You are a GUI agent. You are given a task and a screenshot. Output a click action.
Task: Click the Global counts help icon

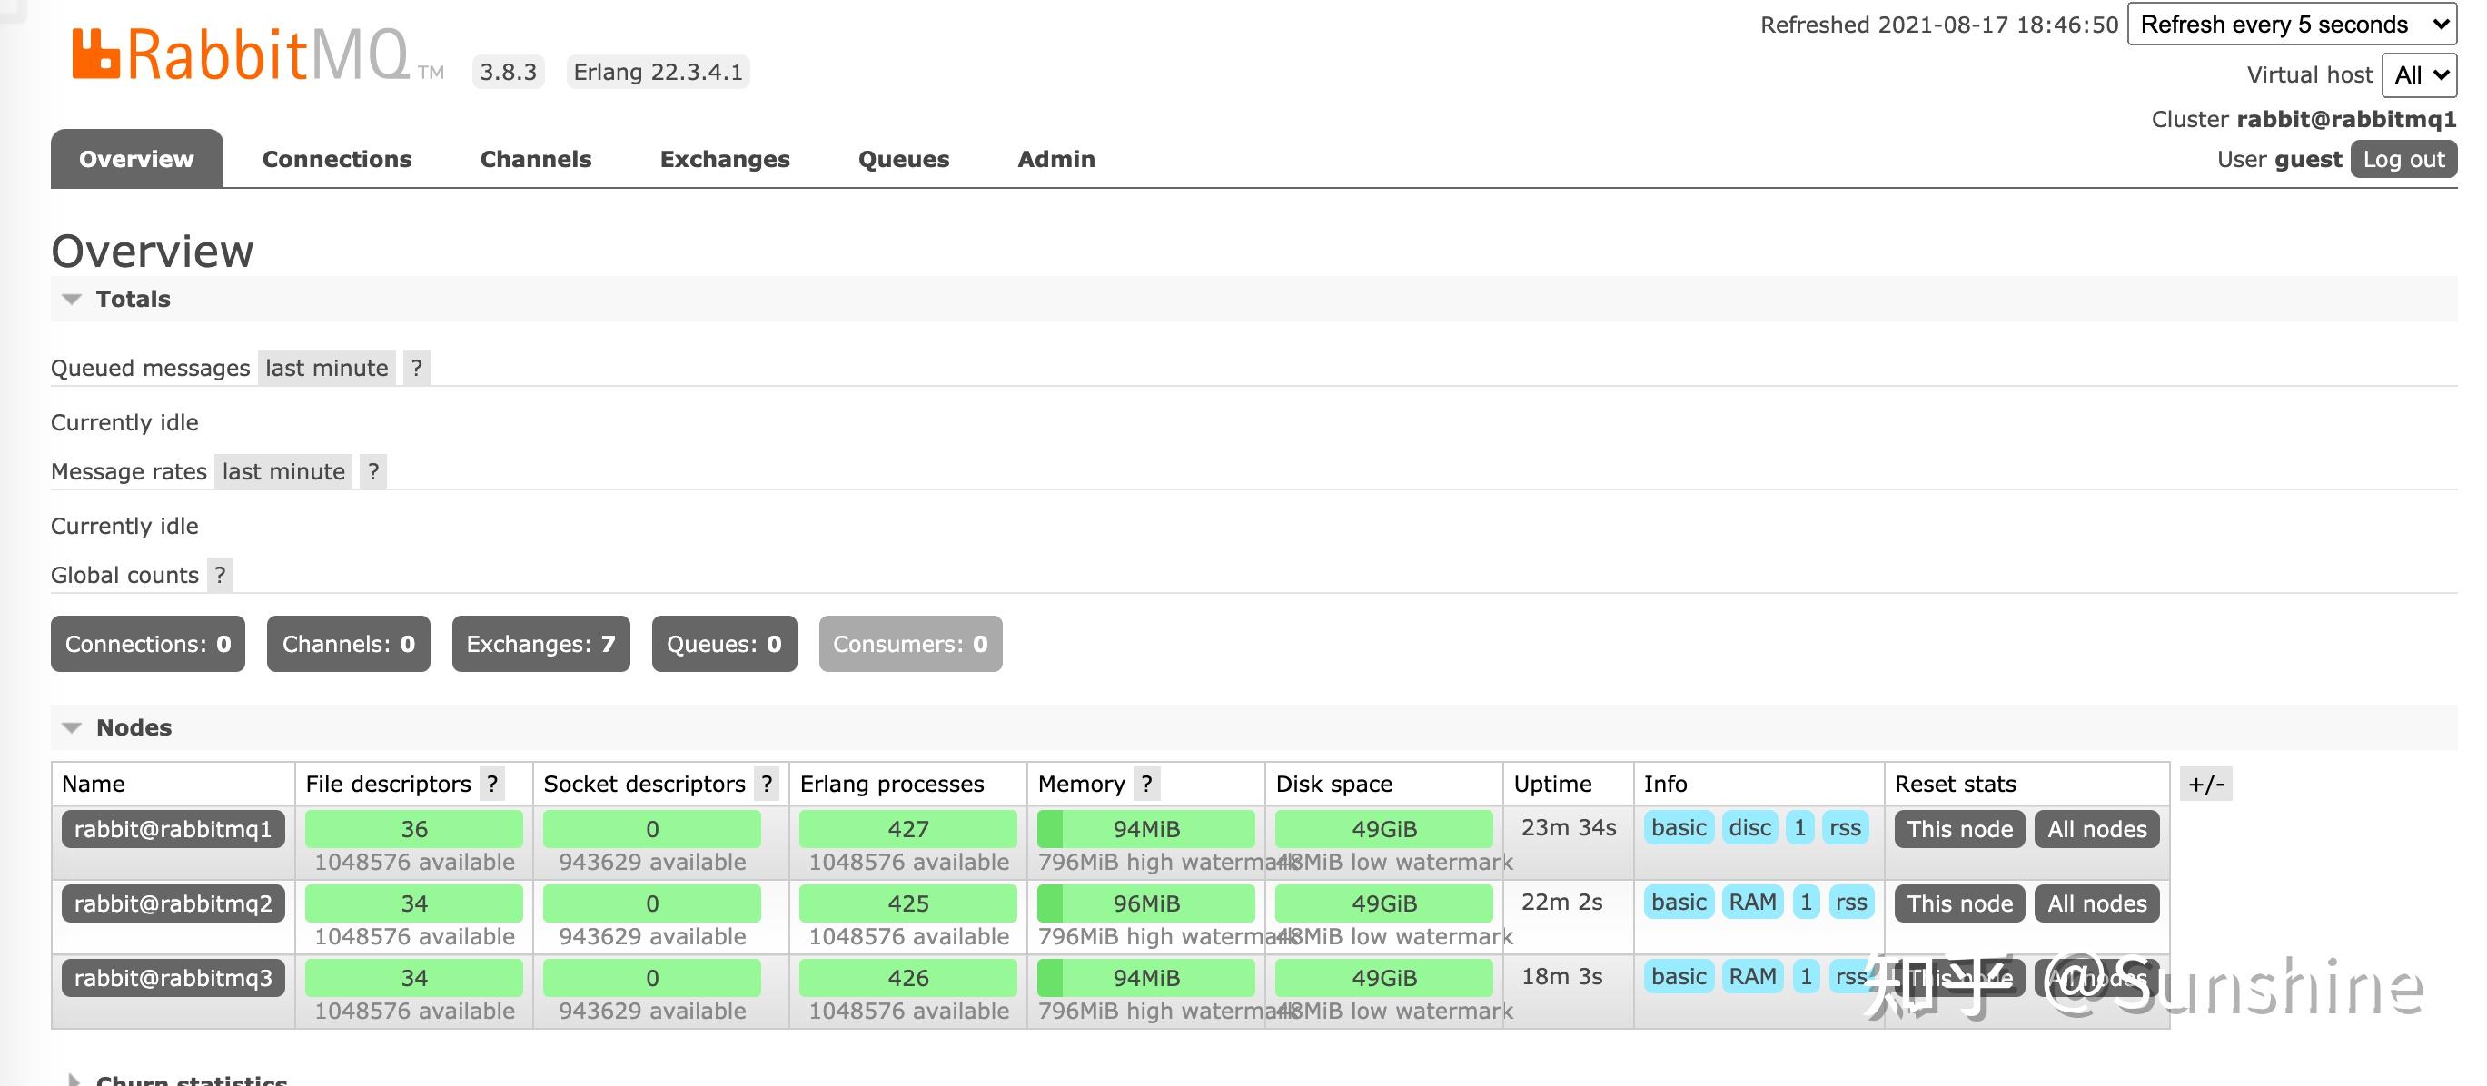pos(219,575)
